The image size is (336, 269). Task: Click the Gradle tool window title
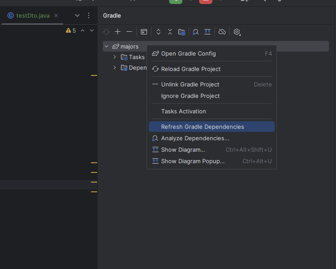point(112,15)
